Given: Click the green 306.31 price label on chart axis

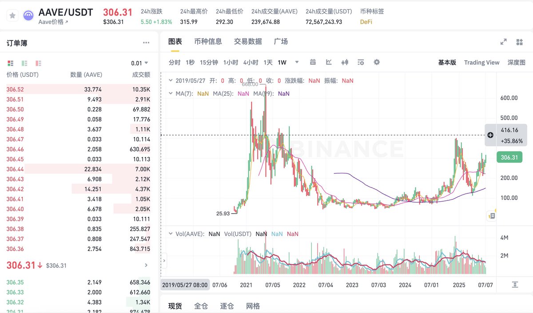Looking at the screenshot, I should click(510, 157).
